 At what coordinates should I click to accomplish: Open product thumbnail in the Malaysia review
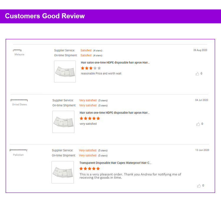click(65, 71)
